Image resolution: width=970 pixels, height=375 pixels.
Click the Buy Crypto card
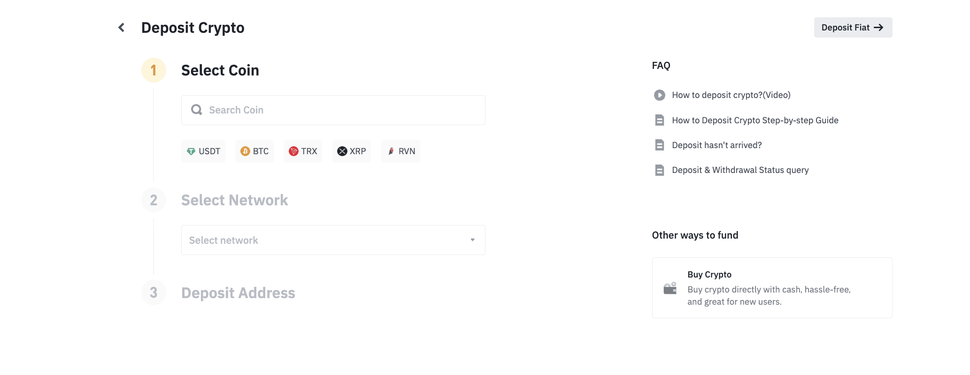coord(772,288)
